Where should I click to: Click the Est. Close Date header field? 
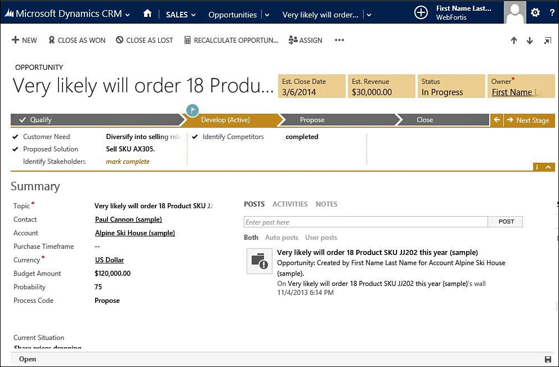[x=311, y=86]
